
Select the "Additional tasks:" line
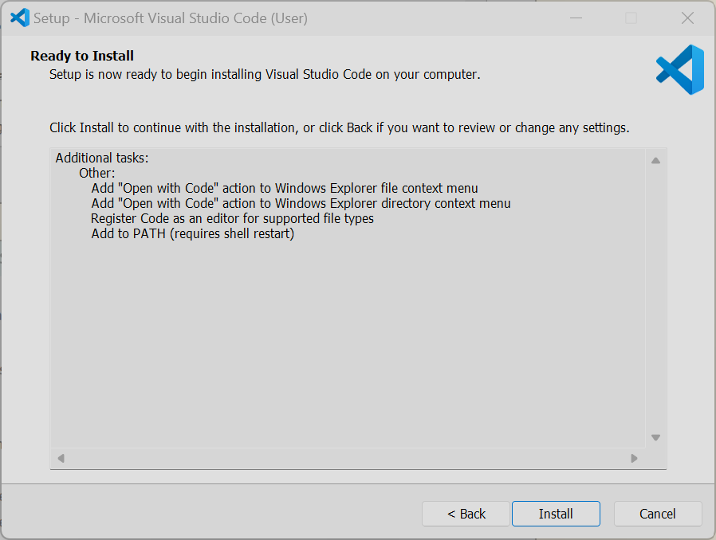[x=102, y=158]
